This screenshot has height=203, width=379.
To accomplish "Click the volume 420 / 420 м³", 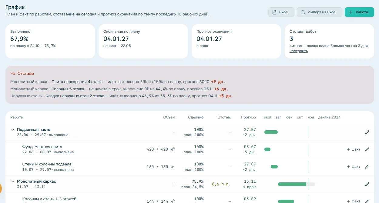I will click(x=161, y=149).
